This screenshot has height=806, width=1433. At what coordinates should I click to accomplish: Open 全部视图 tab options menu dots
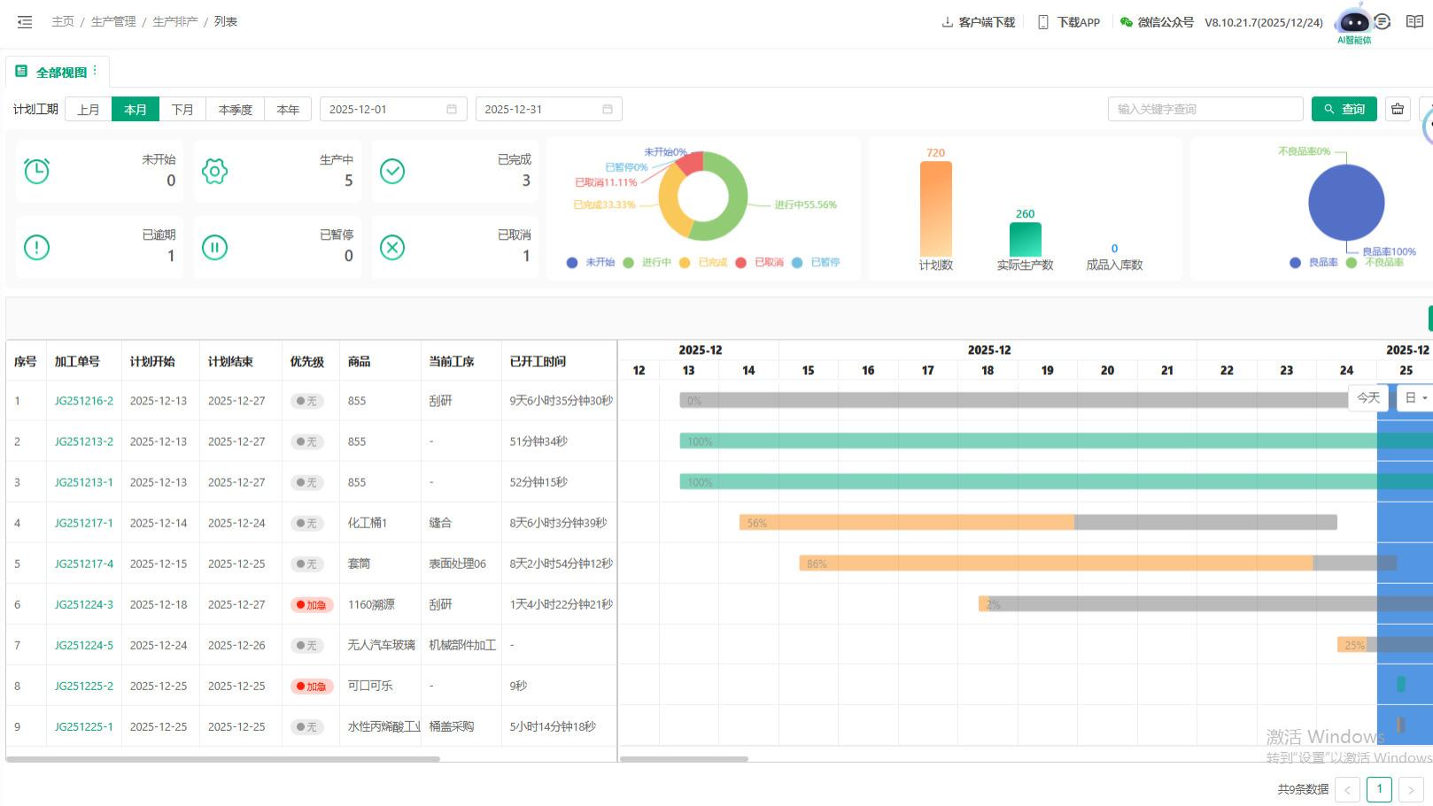coord(95,70)
